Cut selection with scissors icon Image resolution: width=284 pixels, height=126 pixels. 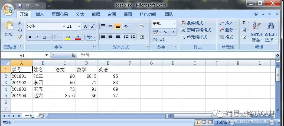(20, 23)
